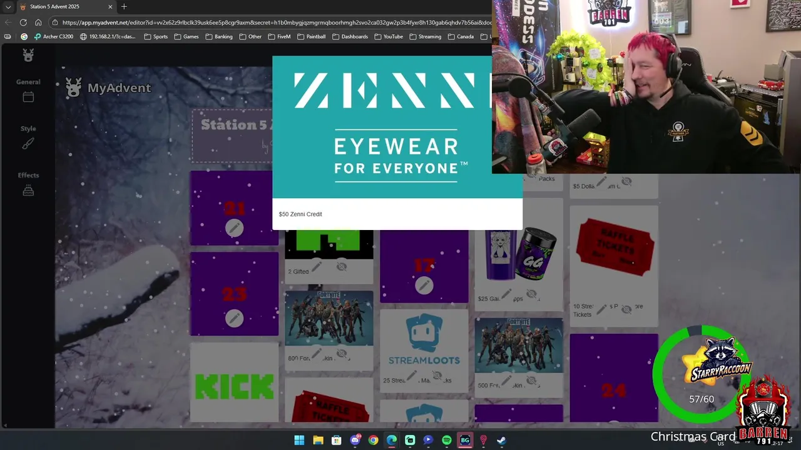Select the Station 5 Advent 2025 tab
The width and height of the screenshot is (801, 450).
click(66, 7)
